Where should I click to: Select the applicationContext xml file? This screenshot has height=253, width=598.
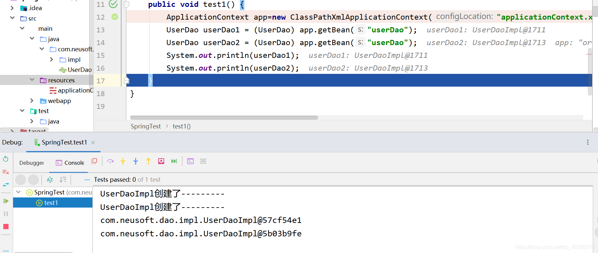pos(72,90)
